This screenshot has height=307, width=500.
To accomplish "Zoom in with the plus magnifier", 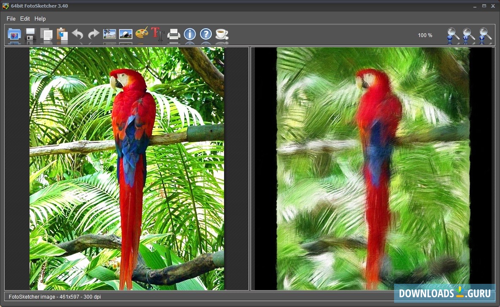I will [x=485, y=35].
